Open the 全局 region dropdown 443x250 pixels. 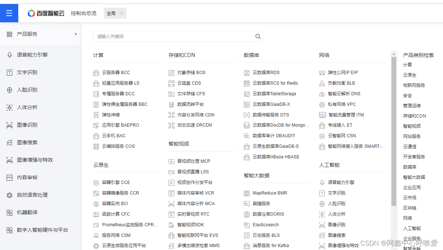tap(115, 13)
